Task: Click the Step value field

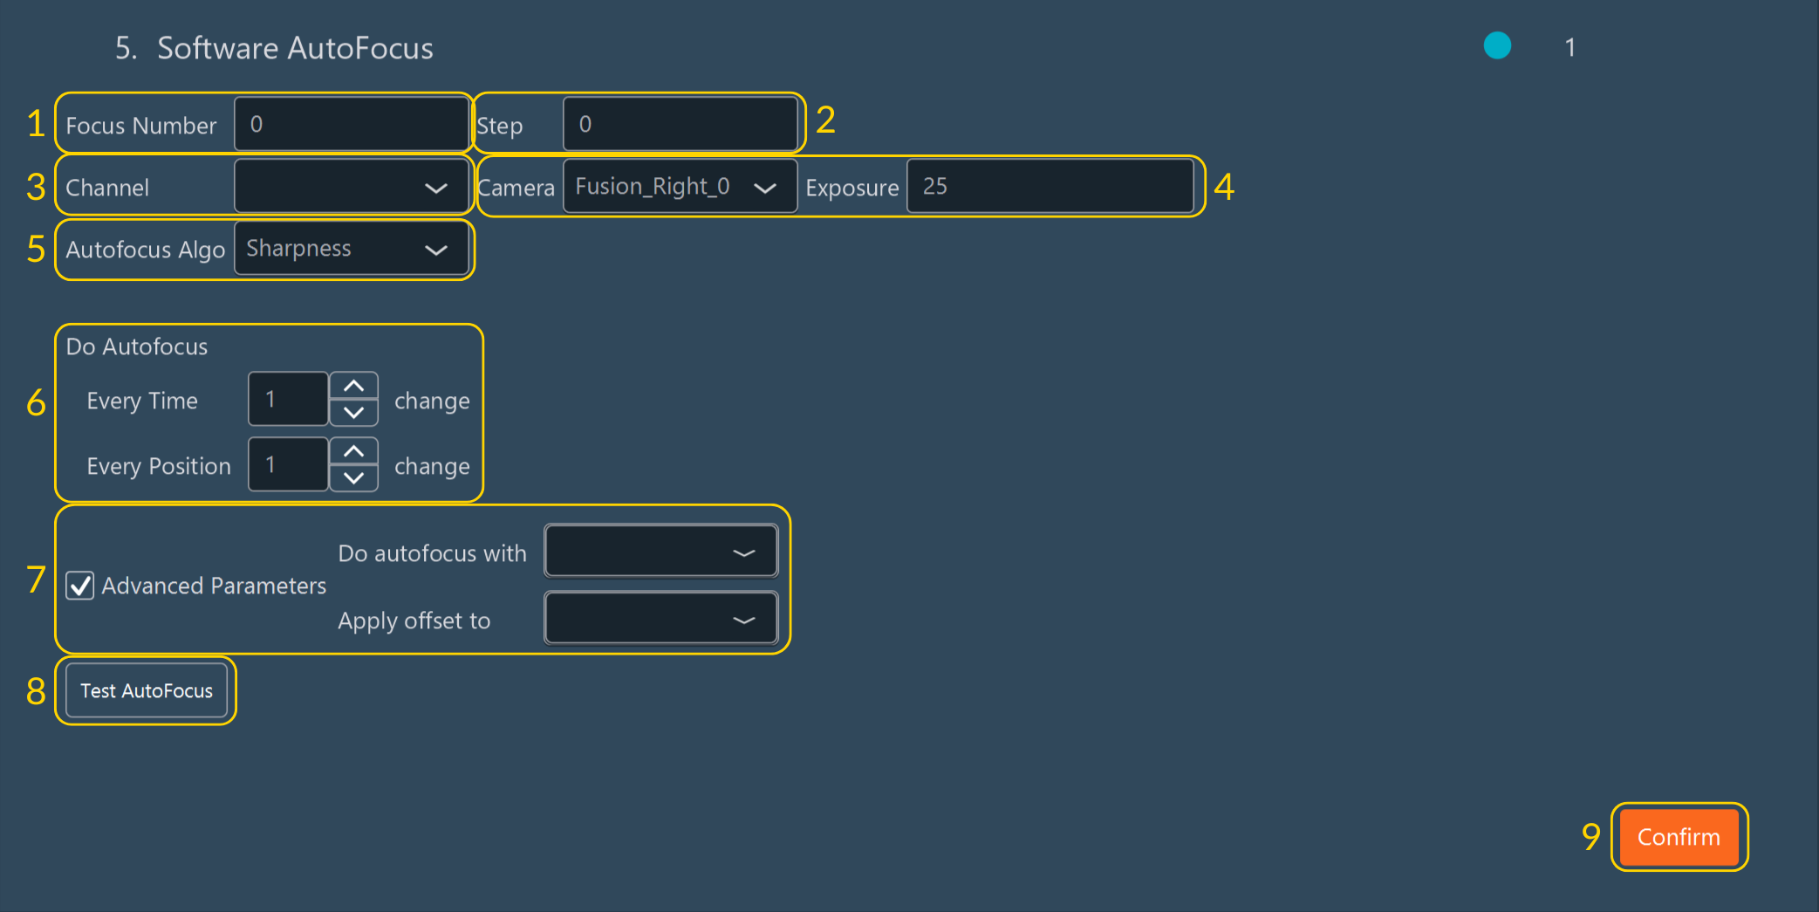Action: [680, 125]
